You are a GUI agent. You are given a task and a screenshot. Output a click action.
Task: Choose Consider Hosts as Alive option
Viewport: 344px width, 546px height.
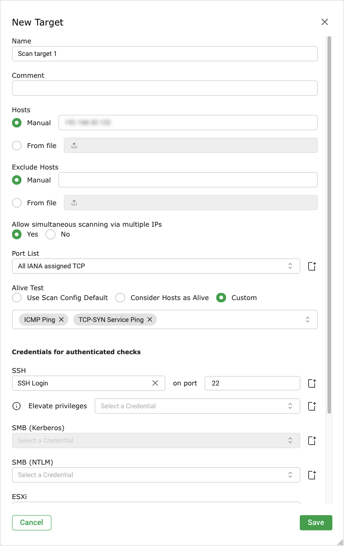tap(120, 298)
